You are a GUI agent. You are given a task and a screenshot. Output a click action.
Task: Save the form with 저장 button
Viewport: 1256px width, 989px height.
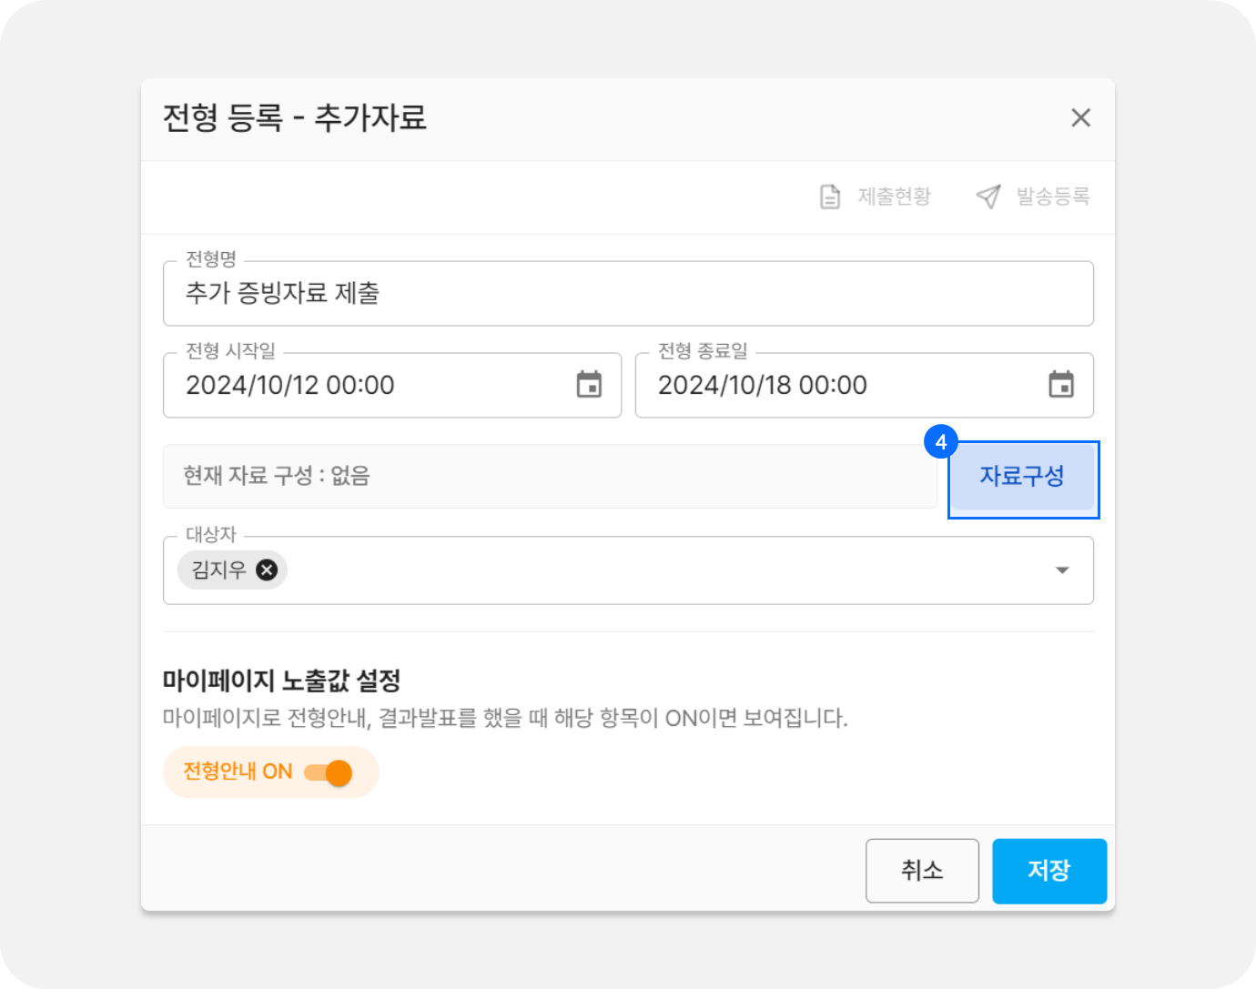(1048, 871)
